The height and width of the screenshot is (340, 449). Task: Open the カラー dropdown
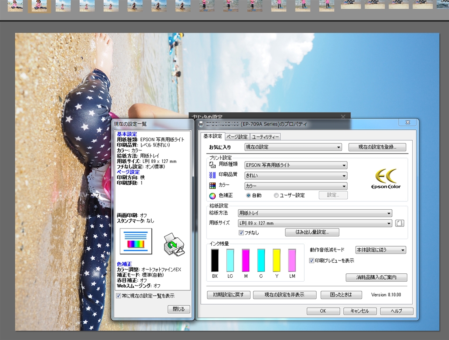click(296, 186)
